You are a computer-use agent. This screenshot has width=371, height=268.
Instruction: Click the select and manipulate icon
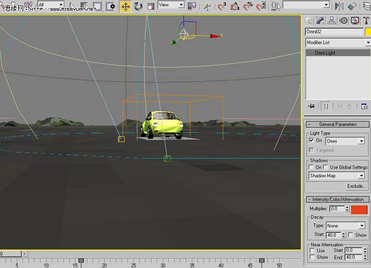pos(207,7)
